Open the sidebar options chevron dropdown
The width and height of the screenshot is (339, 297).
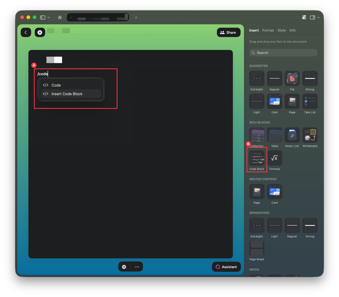(49, 17)
